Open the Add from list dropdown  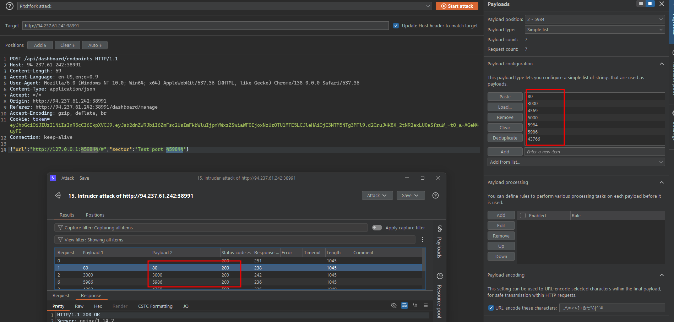click(x=576, y=162)
